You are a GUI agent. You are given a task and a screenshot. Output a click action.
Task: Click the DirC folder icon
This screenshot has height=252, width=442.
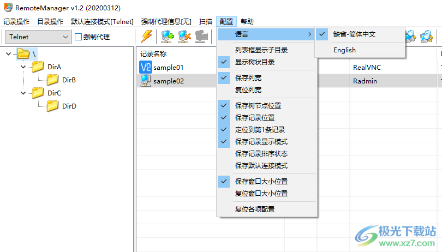click(x=38, y=93)
